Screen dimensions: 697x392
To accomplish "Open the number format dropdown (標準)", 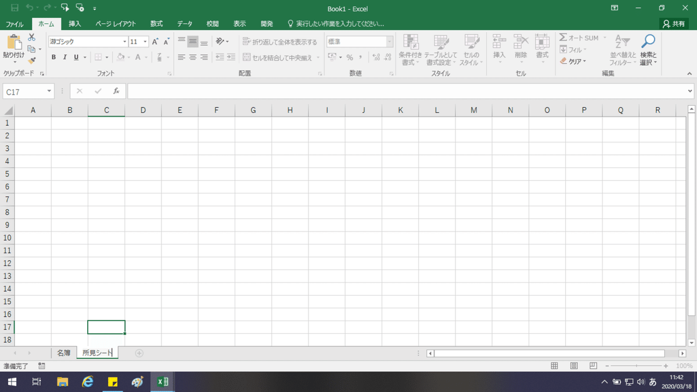I will [x=390, y=42].
